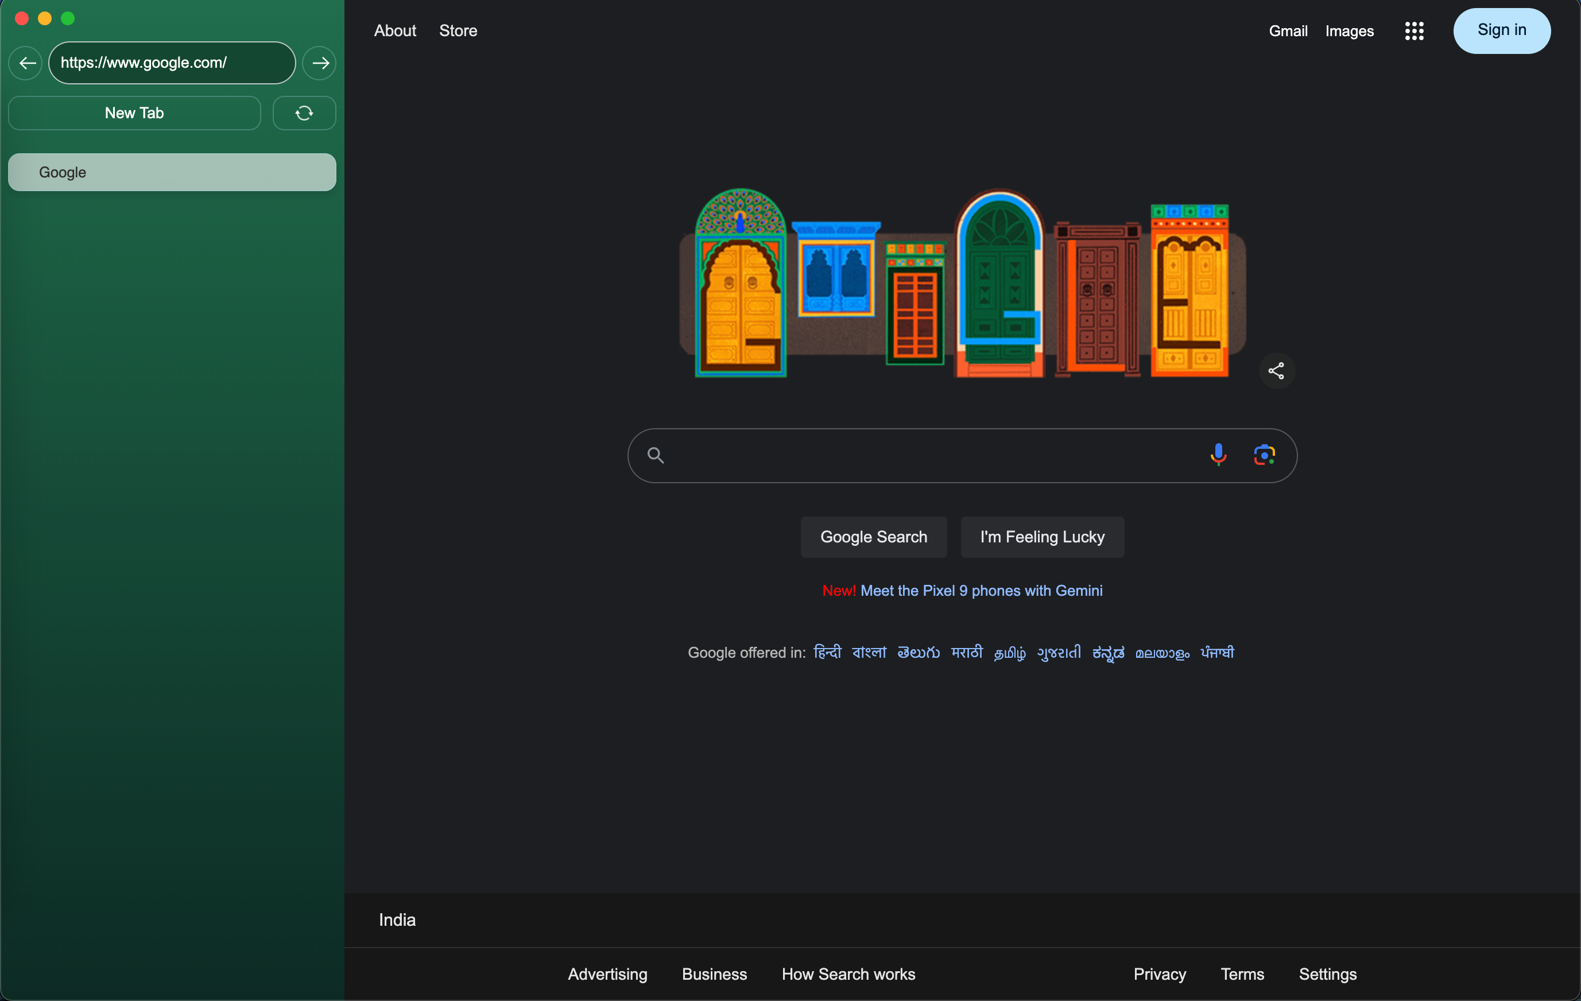
Task: Select the Google tab in the sidebar
Action: coord(172,172)
